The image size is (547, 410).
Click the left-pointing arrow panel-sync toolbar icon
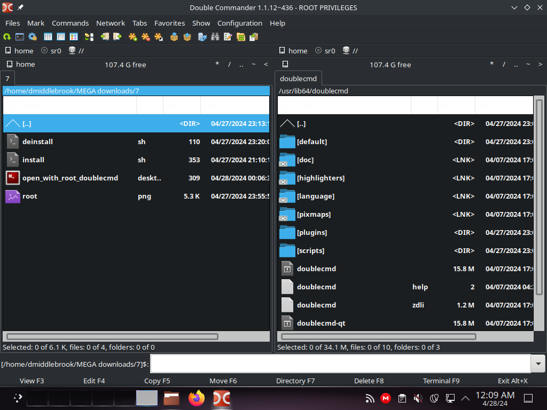[105, 37]
